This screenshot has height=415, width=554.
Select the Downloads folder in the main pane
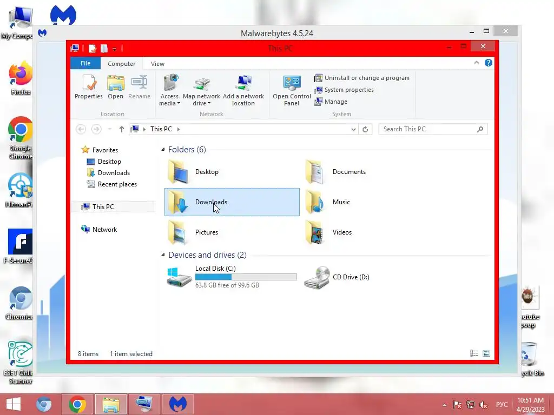click(x=232, y=202)
